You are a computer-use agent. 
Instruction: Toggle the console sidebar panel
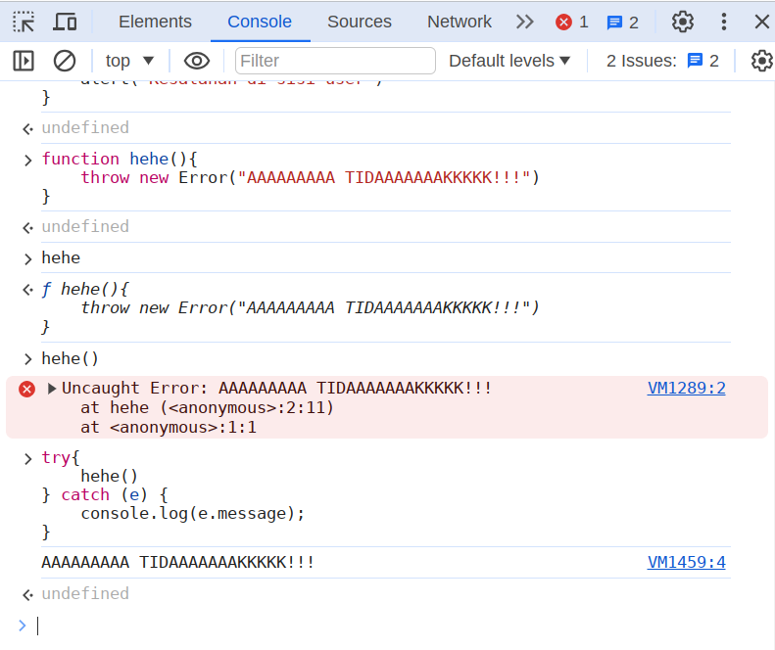(24, 61)
